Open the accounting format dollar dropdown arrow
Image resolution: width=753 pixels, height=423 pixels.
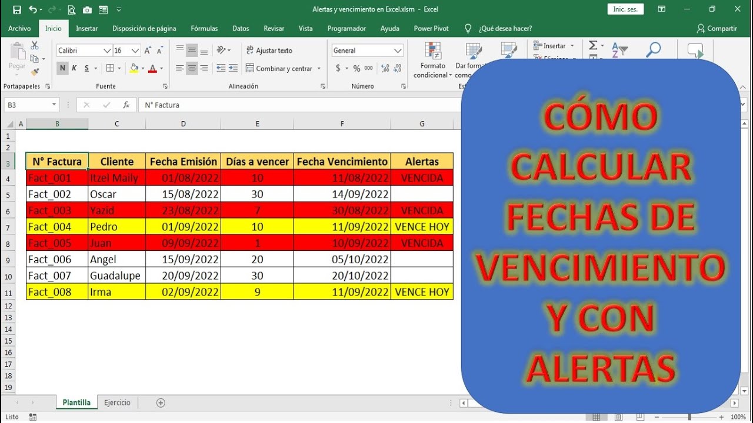346,69
